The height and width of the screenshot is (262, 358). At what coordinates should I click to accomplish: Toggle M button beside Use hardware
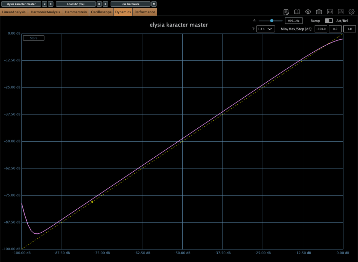click(x=154, y=4)
